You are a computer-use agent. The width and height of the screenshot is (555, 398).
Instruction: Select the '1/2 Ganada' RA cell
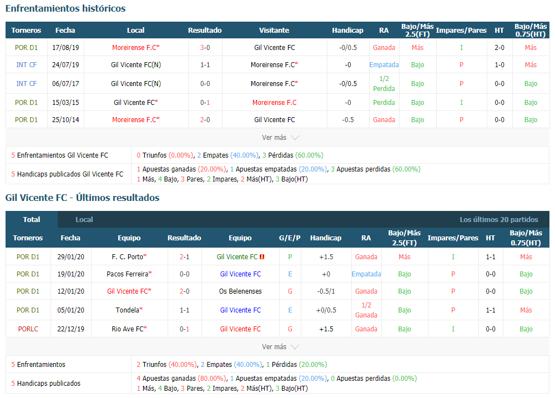(366, 310)
